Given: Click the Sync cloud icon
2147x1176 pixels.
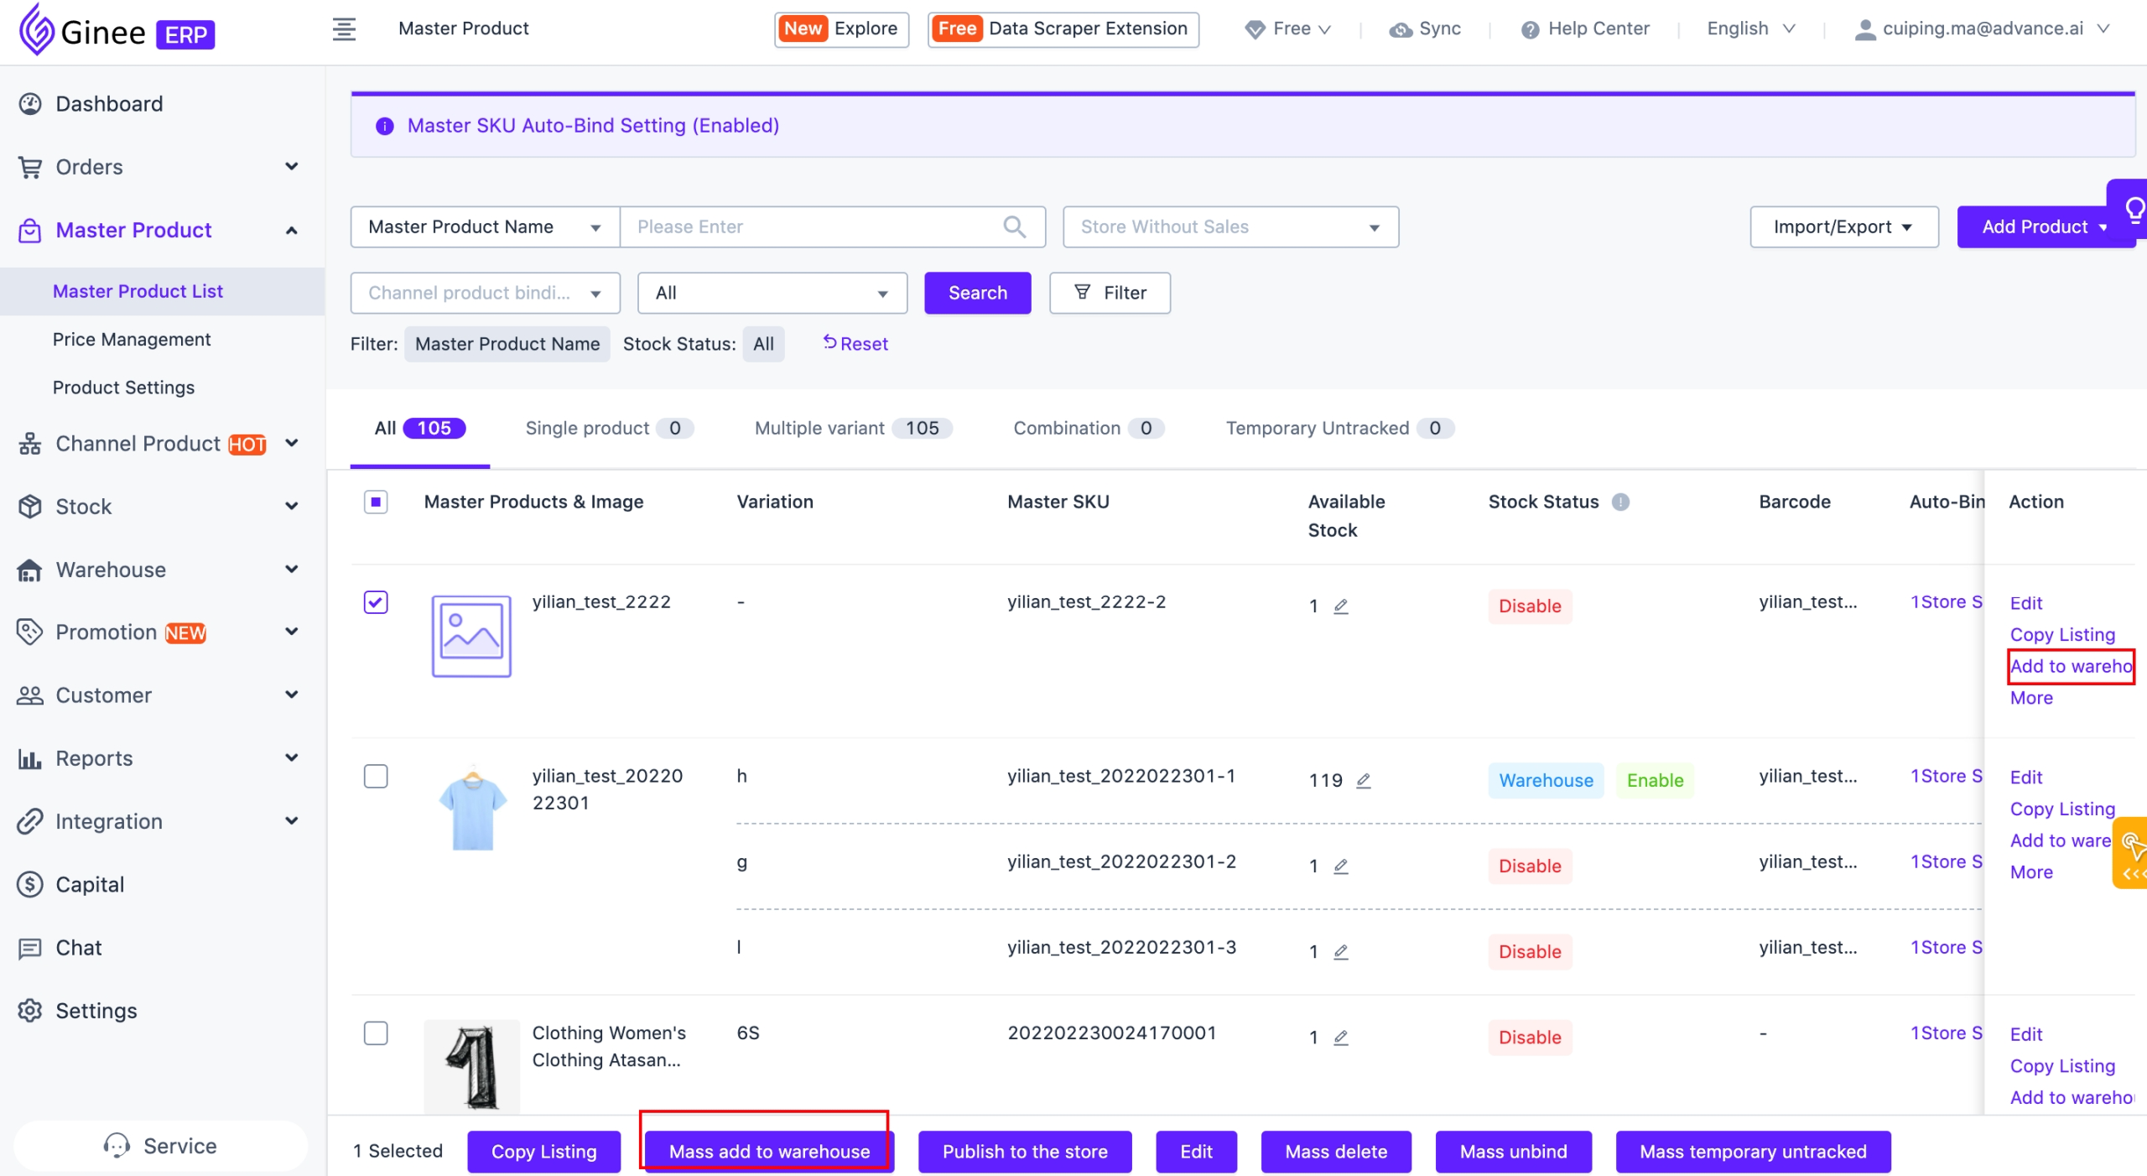Looking at the screenshot, I should (1400, 29).
